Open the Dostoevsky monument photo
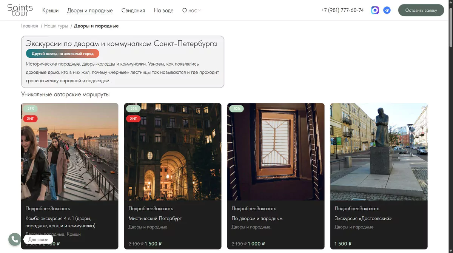Viewport: 453px width, 253px height. click(x=379, y=152)
